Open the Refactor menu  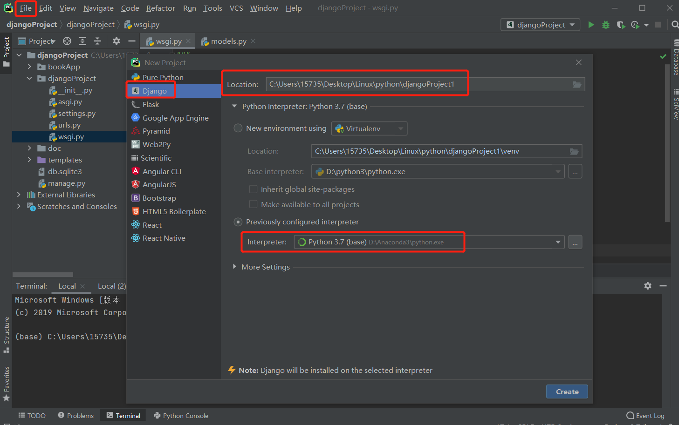pyautogui.click(x=160, y=8)
